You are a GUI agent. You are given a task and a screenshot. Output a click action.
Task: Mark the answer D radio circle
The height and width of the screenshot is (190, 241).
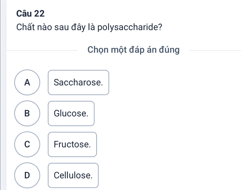[x=27, y=175]
